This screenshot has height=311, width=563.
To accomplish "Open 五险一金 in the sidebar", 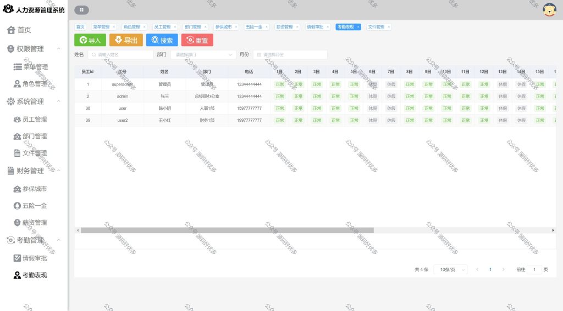I will [x=30, y=206].
